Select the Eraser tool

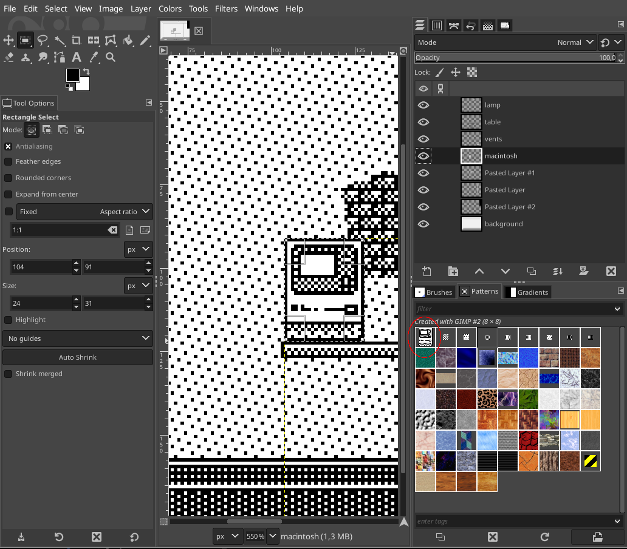9,57
